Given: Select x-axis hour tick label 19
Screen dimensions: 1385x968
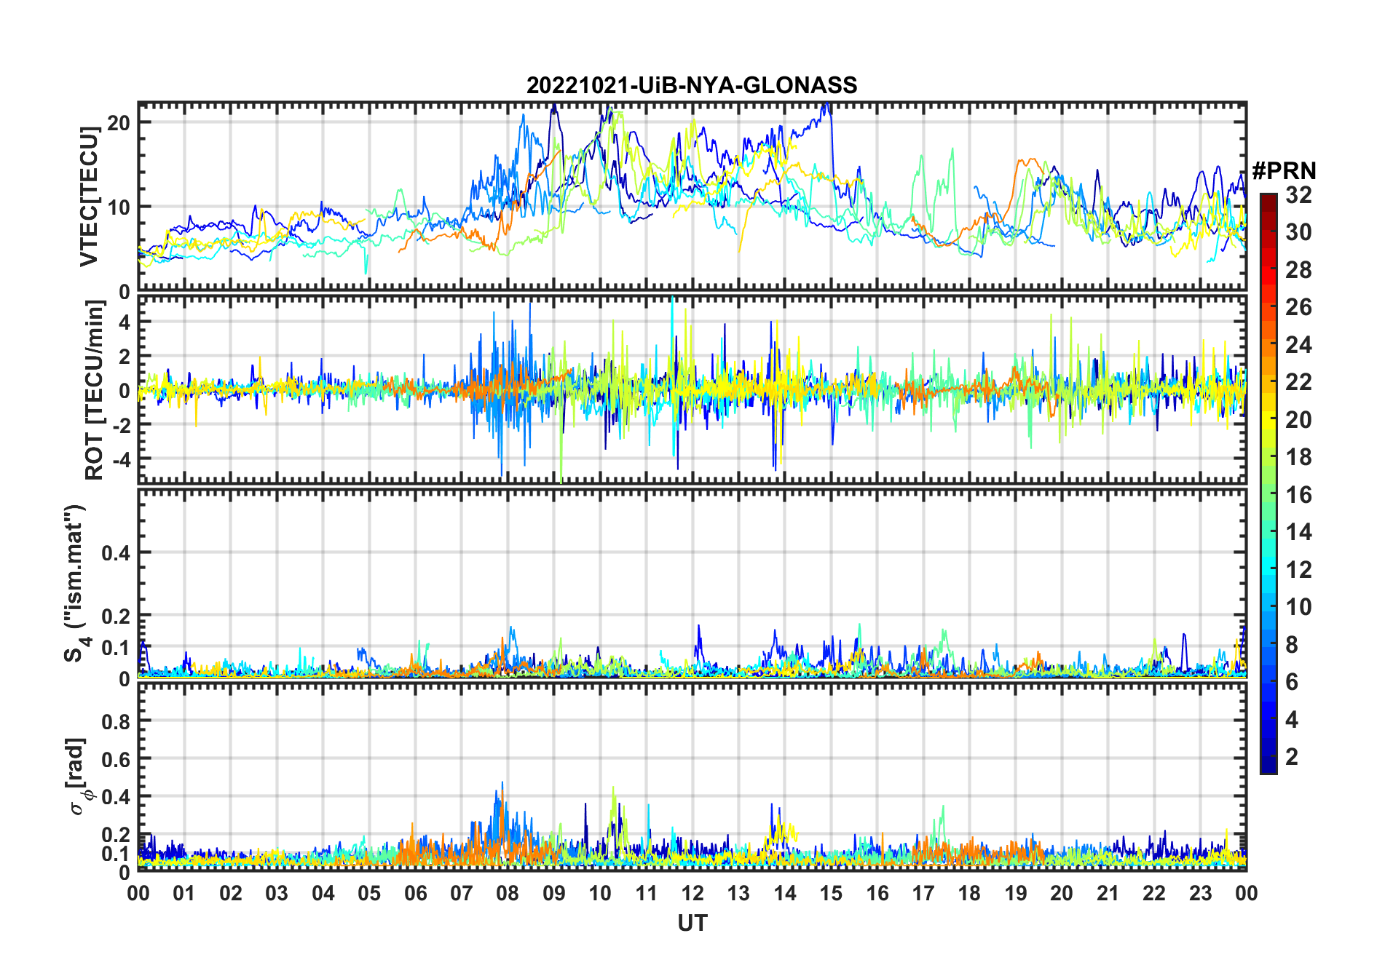Looking at the screenshot, I should click(1016, 893).
